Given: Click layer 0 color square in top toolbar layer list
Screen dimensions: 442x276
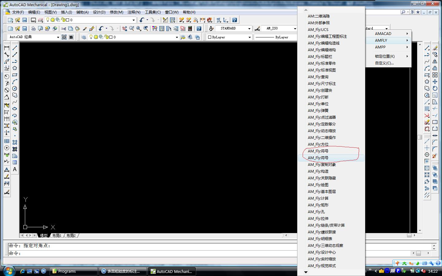Looking at the screenshot, I should (68, 20).
